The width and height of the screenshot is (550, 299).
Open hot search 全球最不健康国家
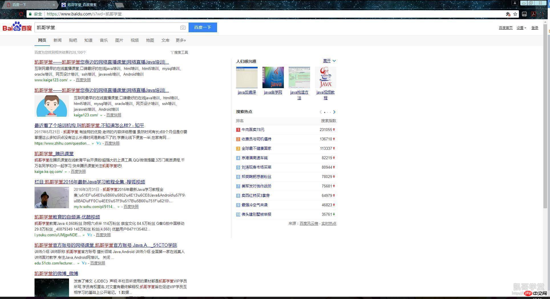click(256, 148)
